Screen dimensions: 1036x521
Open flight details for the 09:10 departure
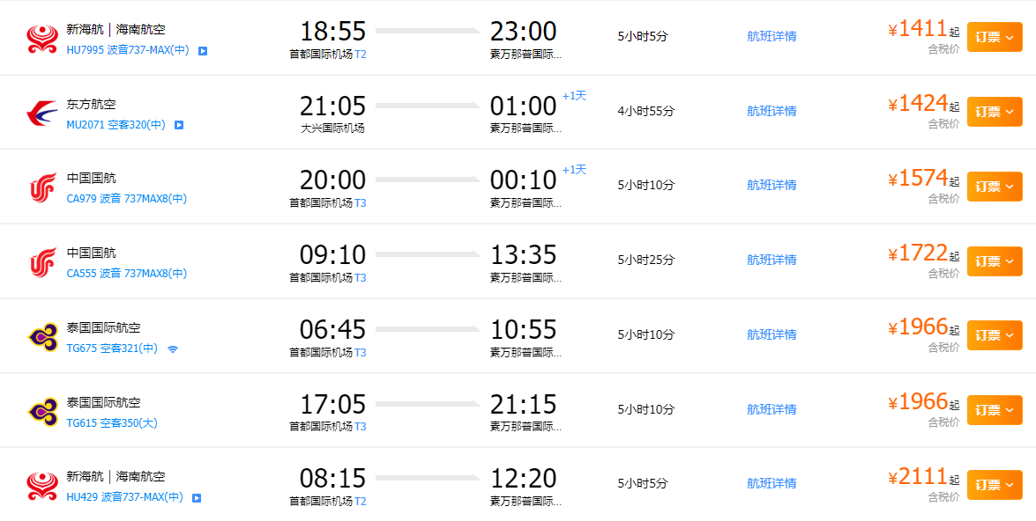(x=771, y=260)
